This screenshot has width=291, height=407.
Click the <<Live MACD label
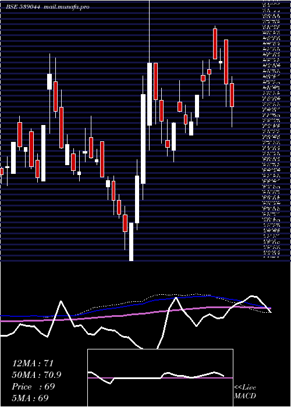coord(245,392)
